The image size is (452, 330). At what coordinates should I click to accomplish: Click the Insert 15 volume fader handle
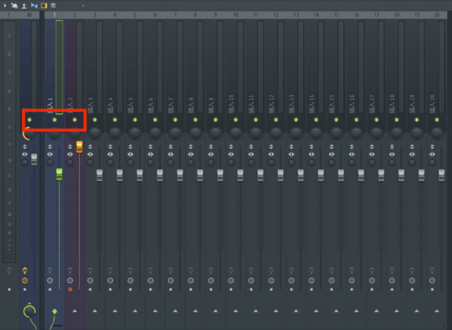341,176
